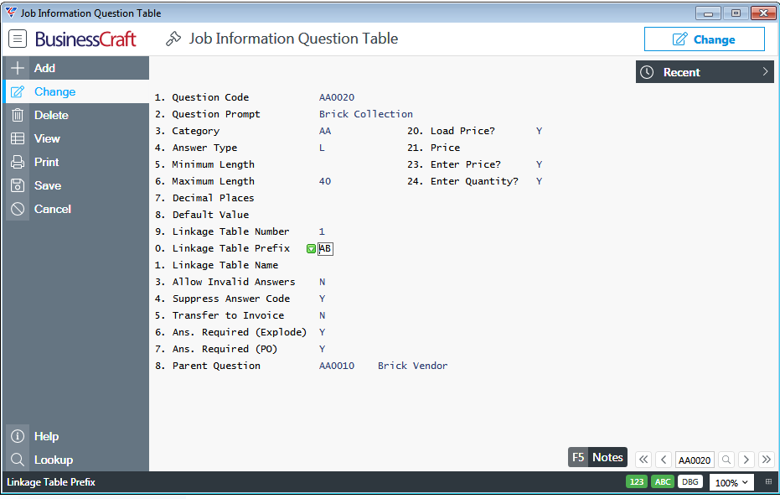The height and width of the screenshot is (499, 780).
Task: Select View in the sidebar menu
Action: [75, 138]
